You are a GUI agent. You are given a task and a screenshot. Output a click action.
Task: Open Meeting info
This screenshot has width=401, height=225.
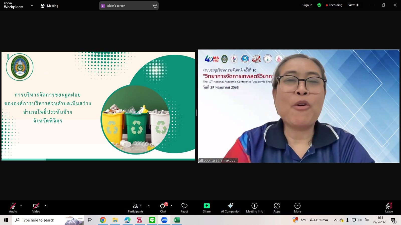[254, 207]
